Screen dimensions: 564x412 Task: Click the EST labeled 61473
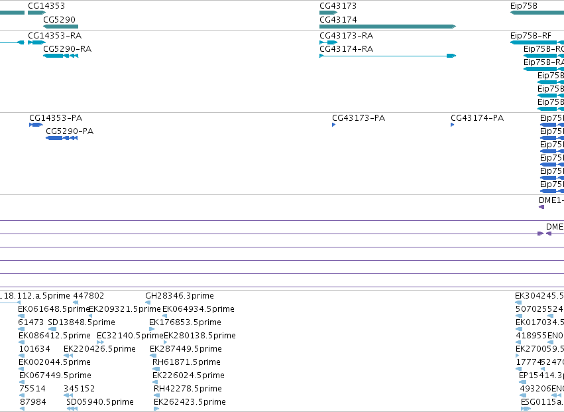click(31, 322)
